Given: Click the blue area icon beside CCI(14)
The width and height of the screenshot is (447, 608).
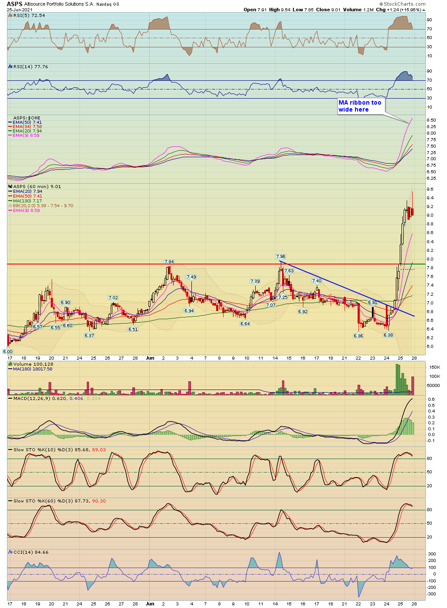Looking at the screenshot, I should click(x=10, y=552).
